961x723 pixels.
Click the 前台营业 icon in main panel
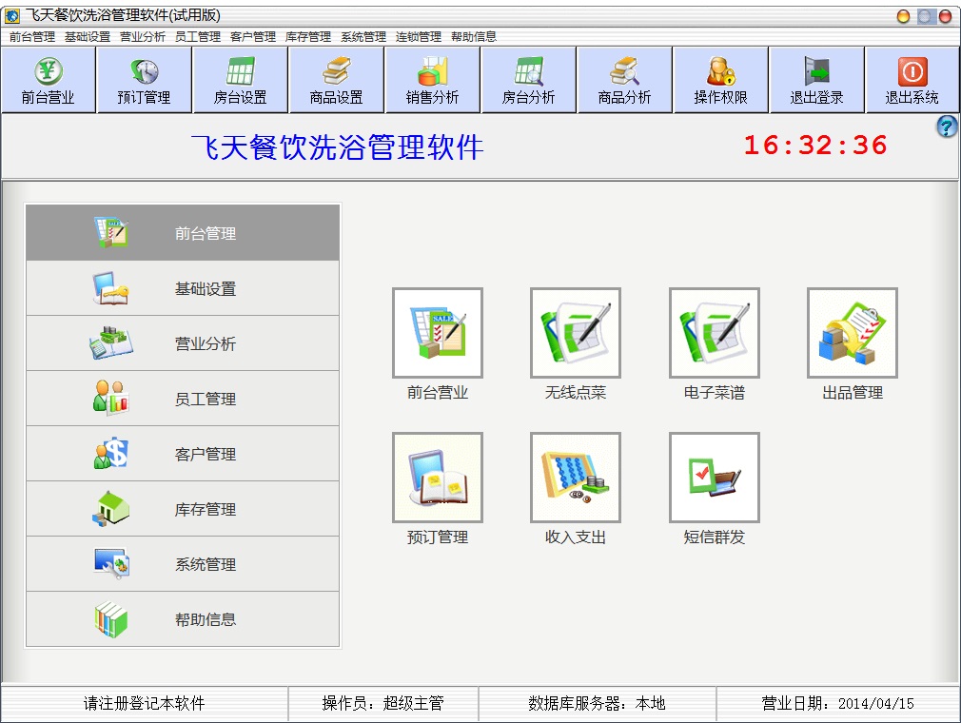point(437,333)
